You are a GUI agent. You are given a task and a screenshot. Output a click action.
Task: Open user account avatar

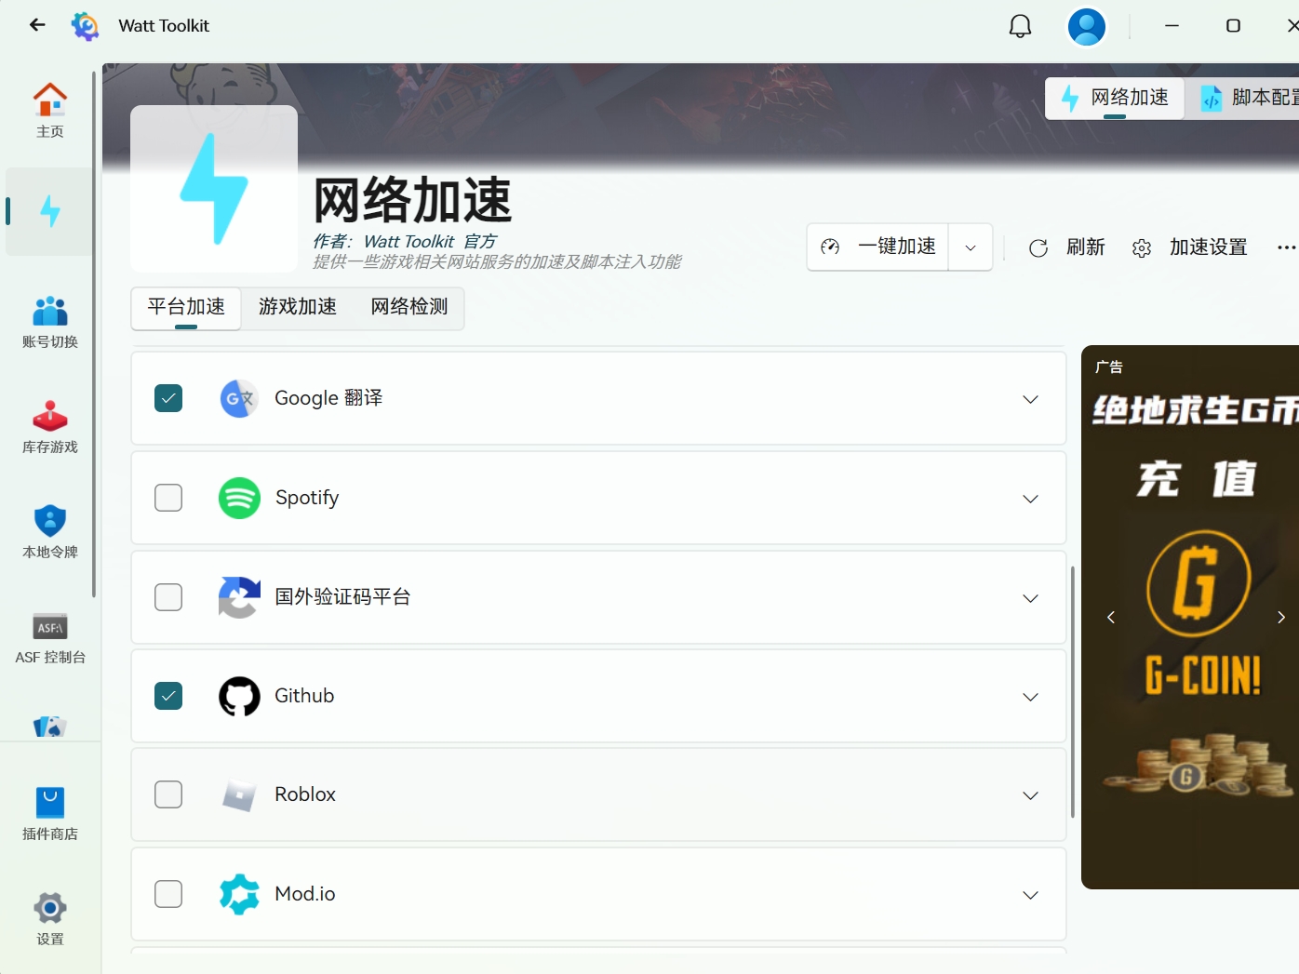(1086, 26)
